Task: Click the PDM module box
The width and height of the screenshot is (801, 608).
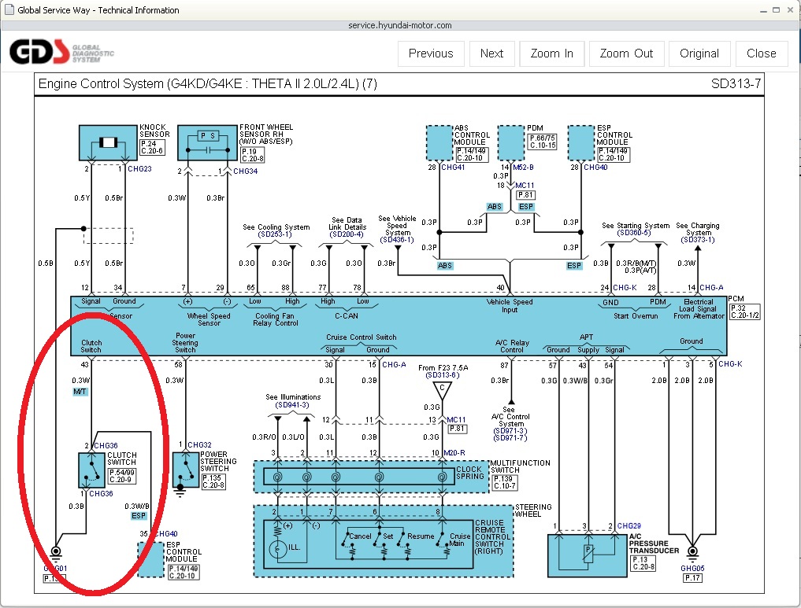Action: [511, 143]
